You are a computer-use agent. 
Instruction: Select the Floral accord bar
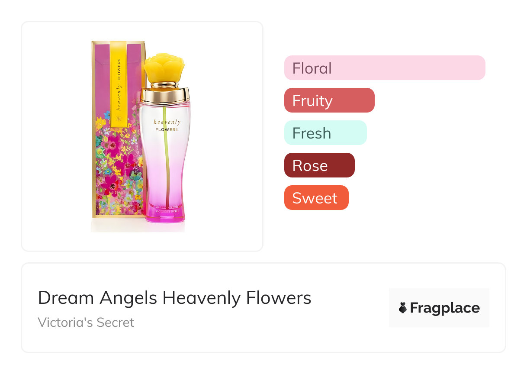384,68
